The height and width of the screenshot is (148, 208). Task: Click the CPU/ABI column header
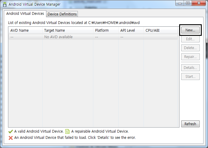(x=161, y=30)
